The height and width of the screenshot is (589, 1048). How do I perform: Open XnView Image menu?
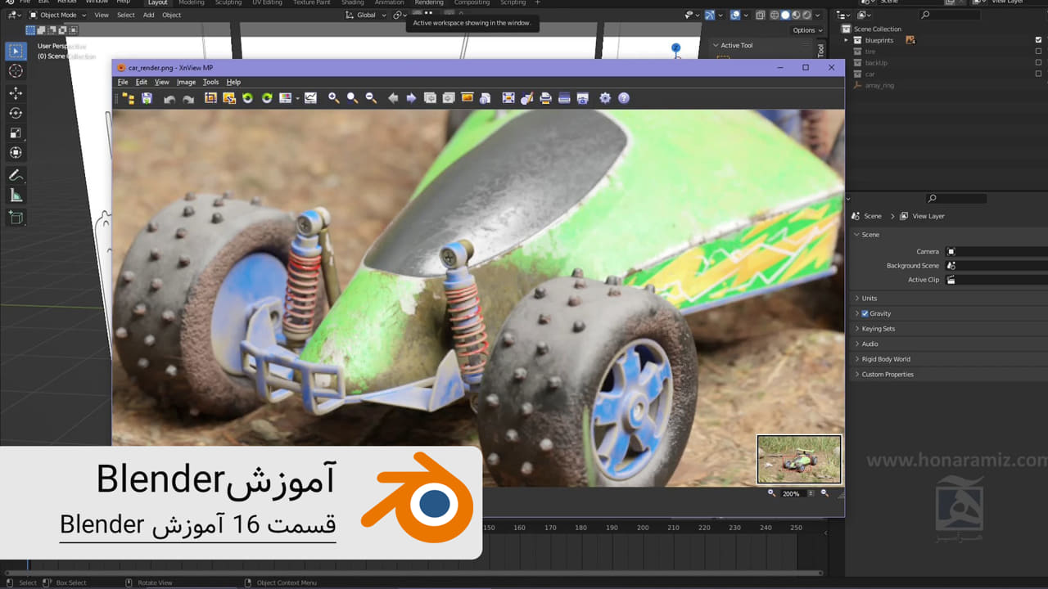point(186,82)
